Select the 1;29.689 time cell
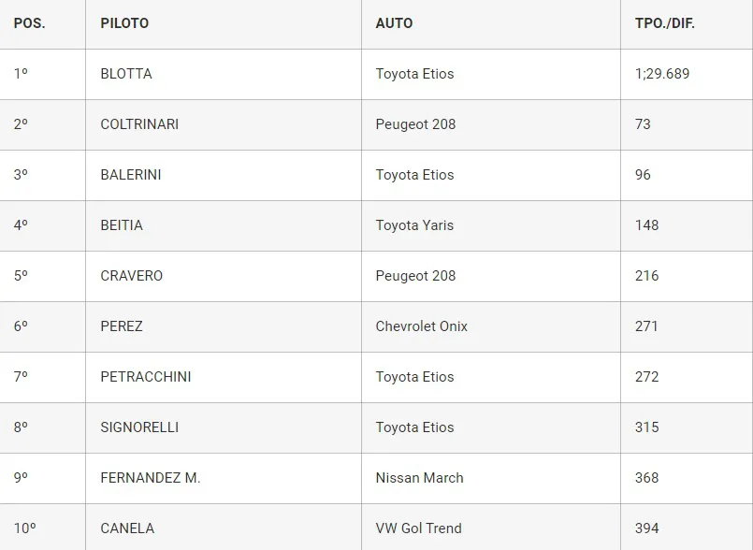Screen dimensions: 753x550 click(x=662, y=74)
